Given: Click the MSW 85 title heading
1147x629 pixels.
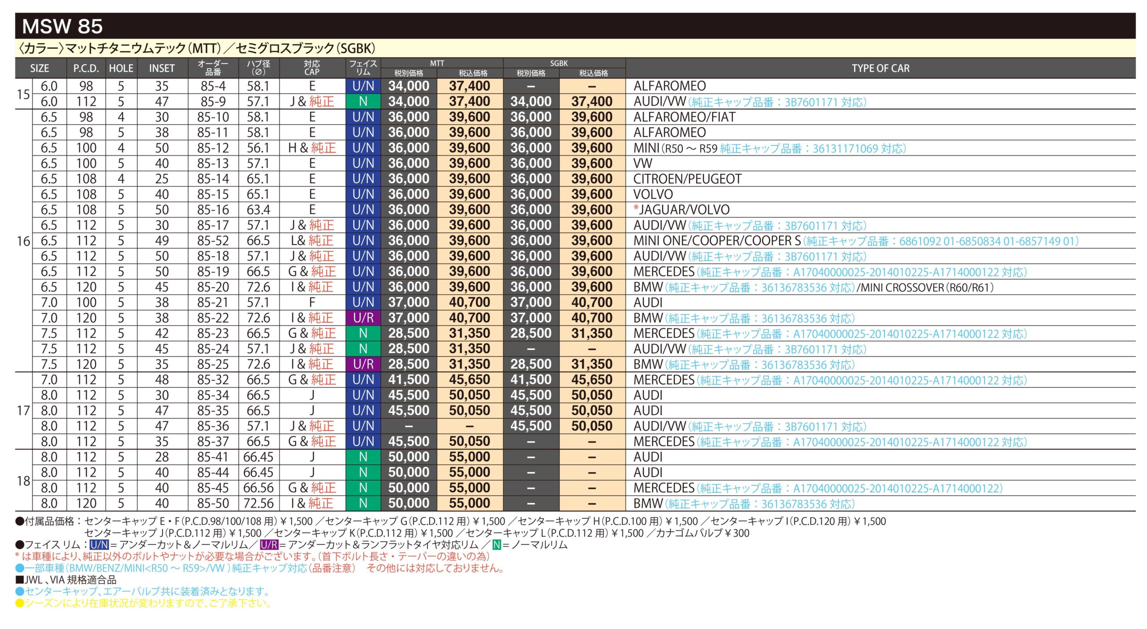Looking at the screenshot, I should coord(62,26).
